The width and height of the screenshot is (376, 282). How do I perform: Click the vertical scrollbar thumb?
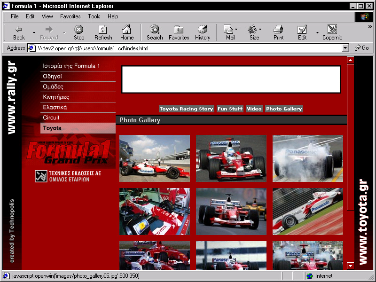[350, 137]
